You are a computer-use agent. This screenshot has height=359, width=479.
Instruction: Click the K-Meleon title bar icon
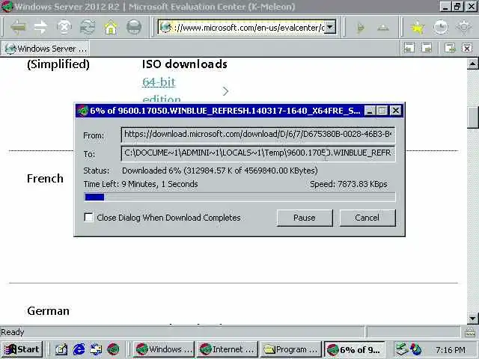click(x=7, y=7)
